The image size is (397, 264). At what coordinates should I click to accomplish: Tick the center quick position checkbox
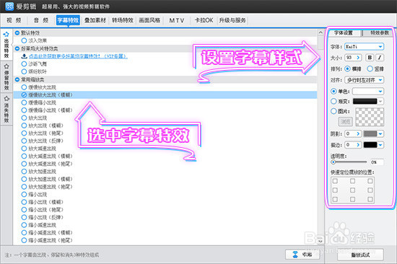(x=352, y=190)
